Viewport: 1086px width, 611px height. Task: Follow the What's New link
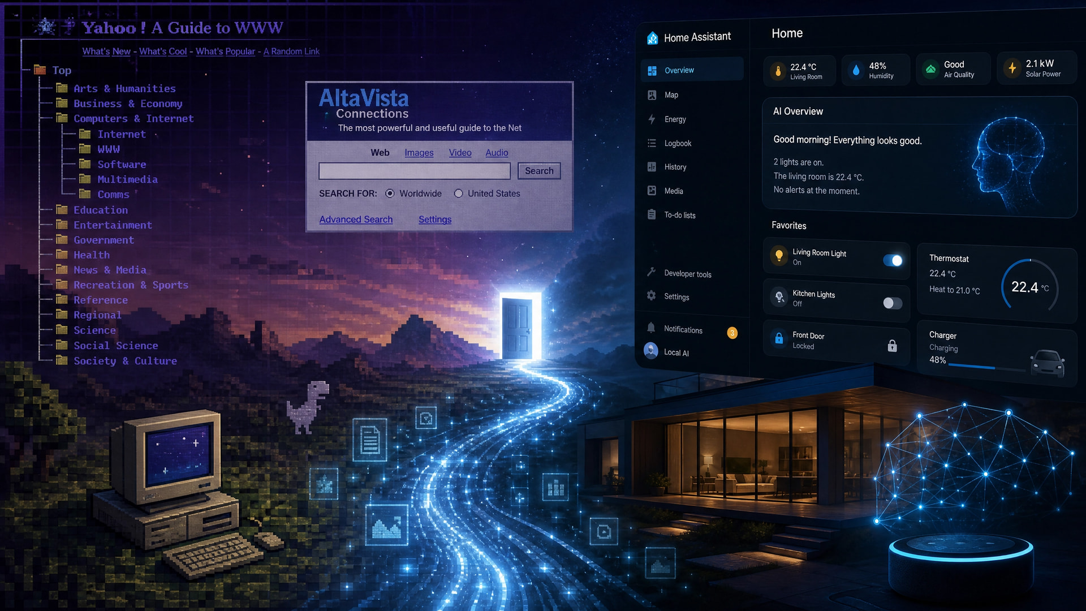(106, 51)
